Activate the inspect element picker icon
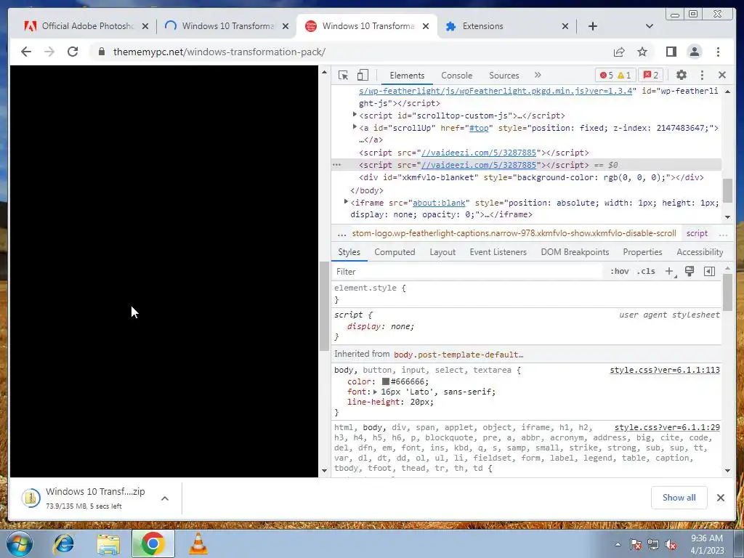Image resolution: width=744 pixels, height=558 pixels. [x=343, y=75]
